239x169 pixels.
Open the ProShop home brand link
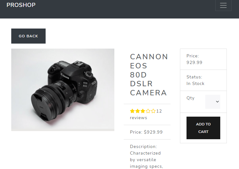[x=21, y=5]
